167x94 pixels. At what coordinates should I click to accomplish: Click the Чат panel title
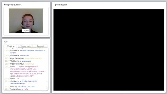[6, 42]
